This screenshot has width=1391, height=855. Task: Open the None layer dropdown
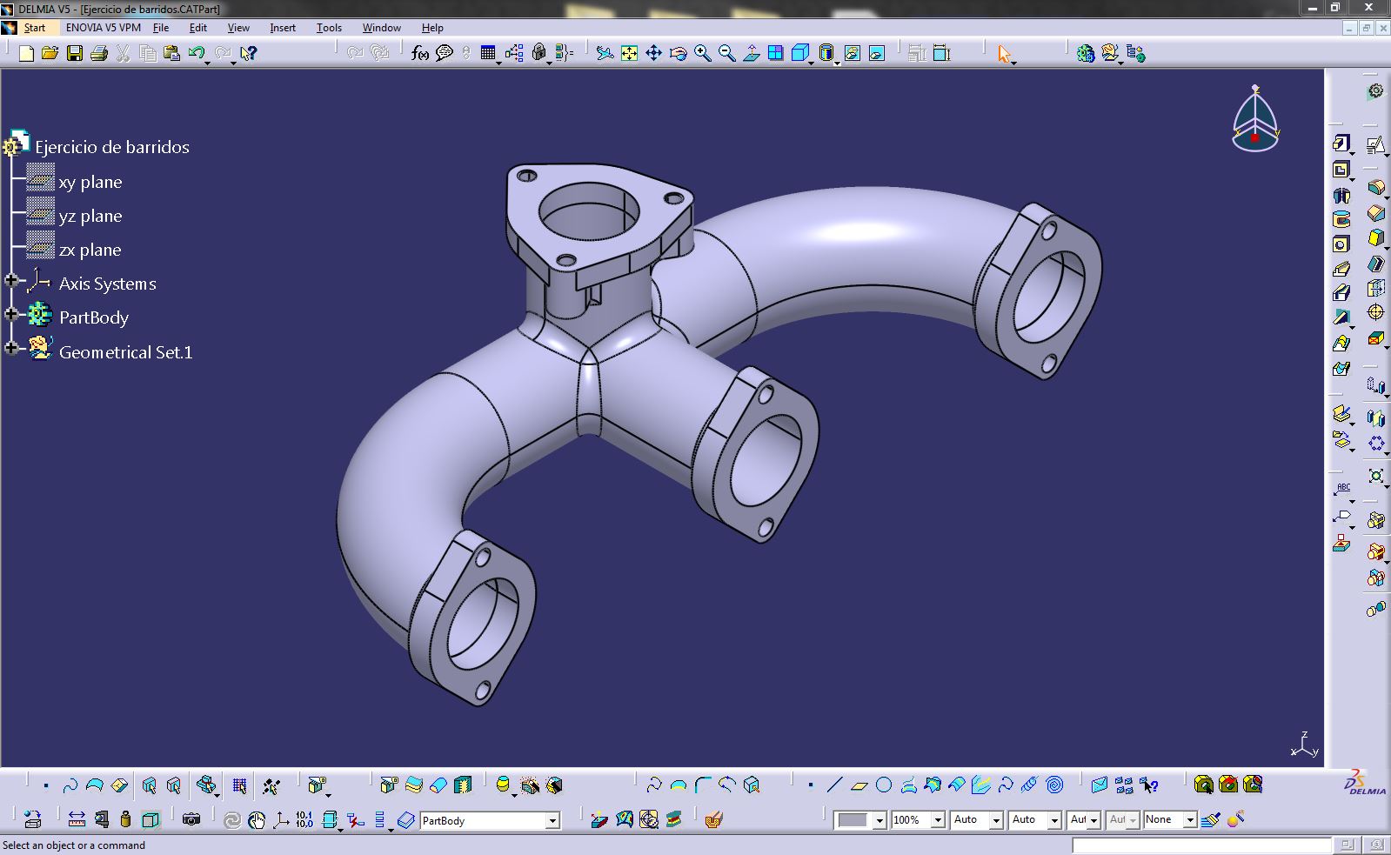tap(1189, 819)
